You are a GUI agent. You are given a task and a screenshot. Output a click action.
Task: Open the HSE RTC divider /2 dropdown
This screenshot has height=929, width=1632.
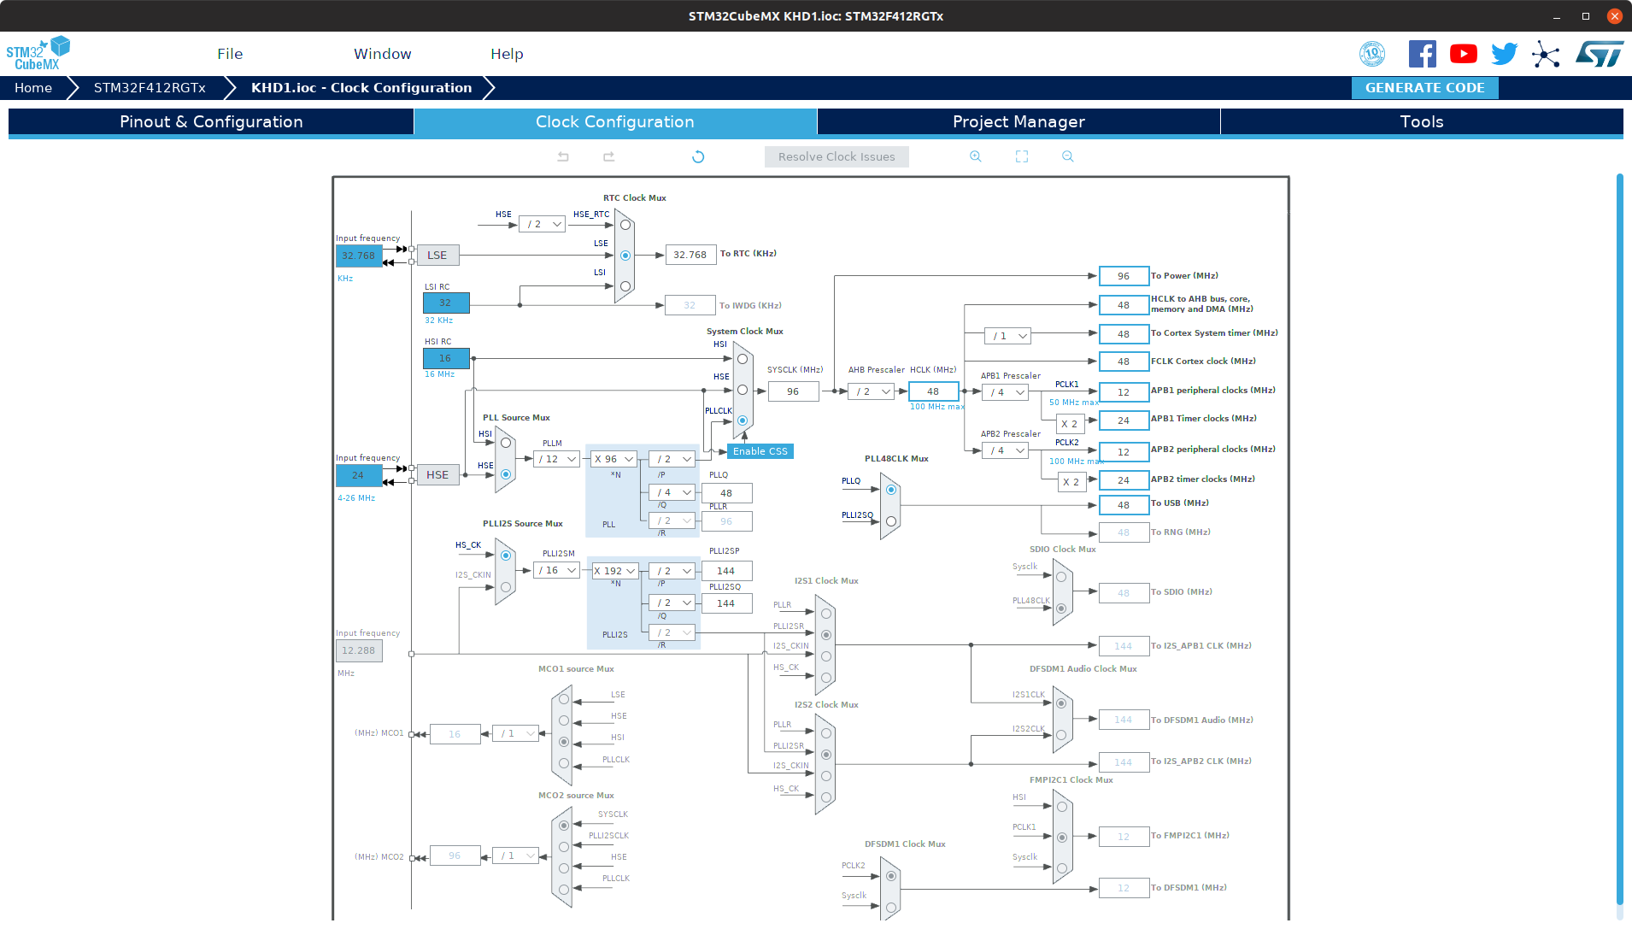[x=542, y=224]
